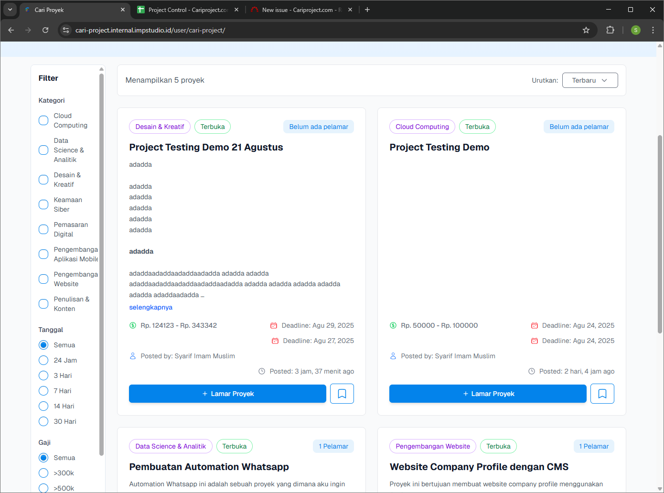Expand the browser tab search chevron
This screenshot has width=664, height=493.
coord(10,10)
